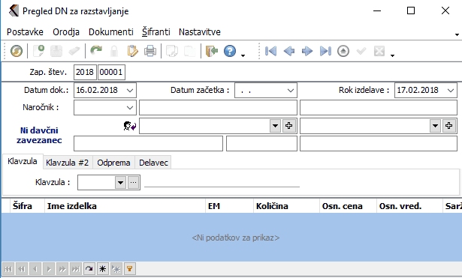Click the padlock lock icon
Screen dimensions: 462x278
coord(114,51)
